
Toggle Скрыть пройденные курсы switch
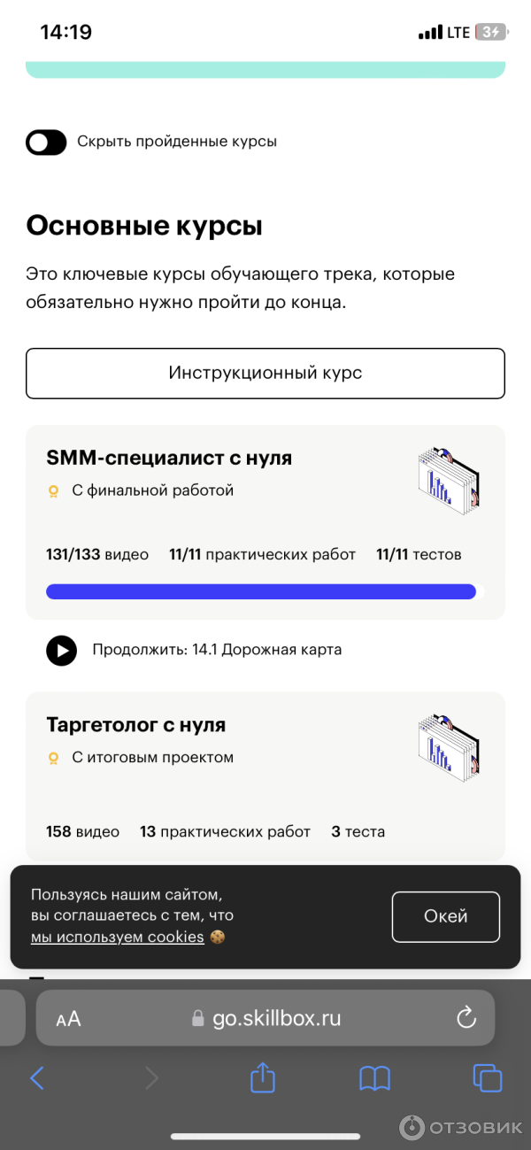tap(46, 142)
